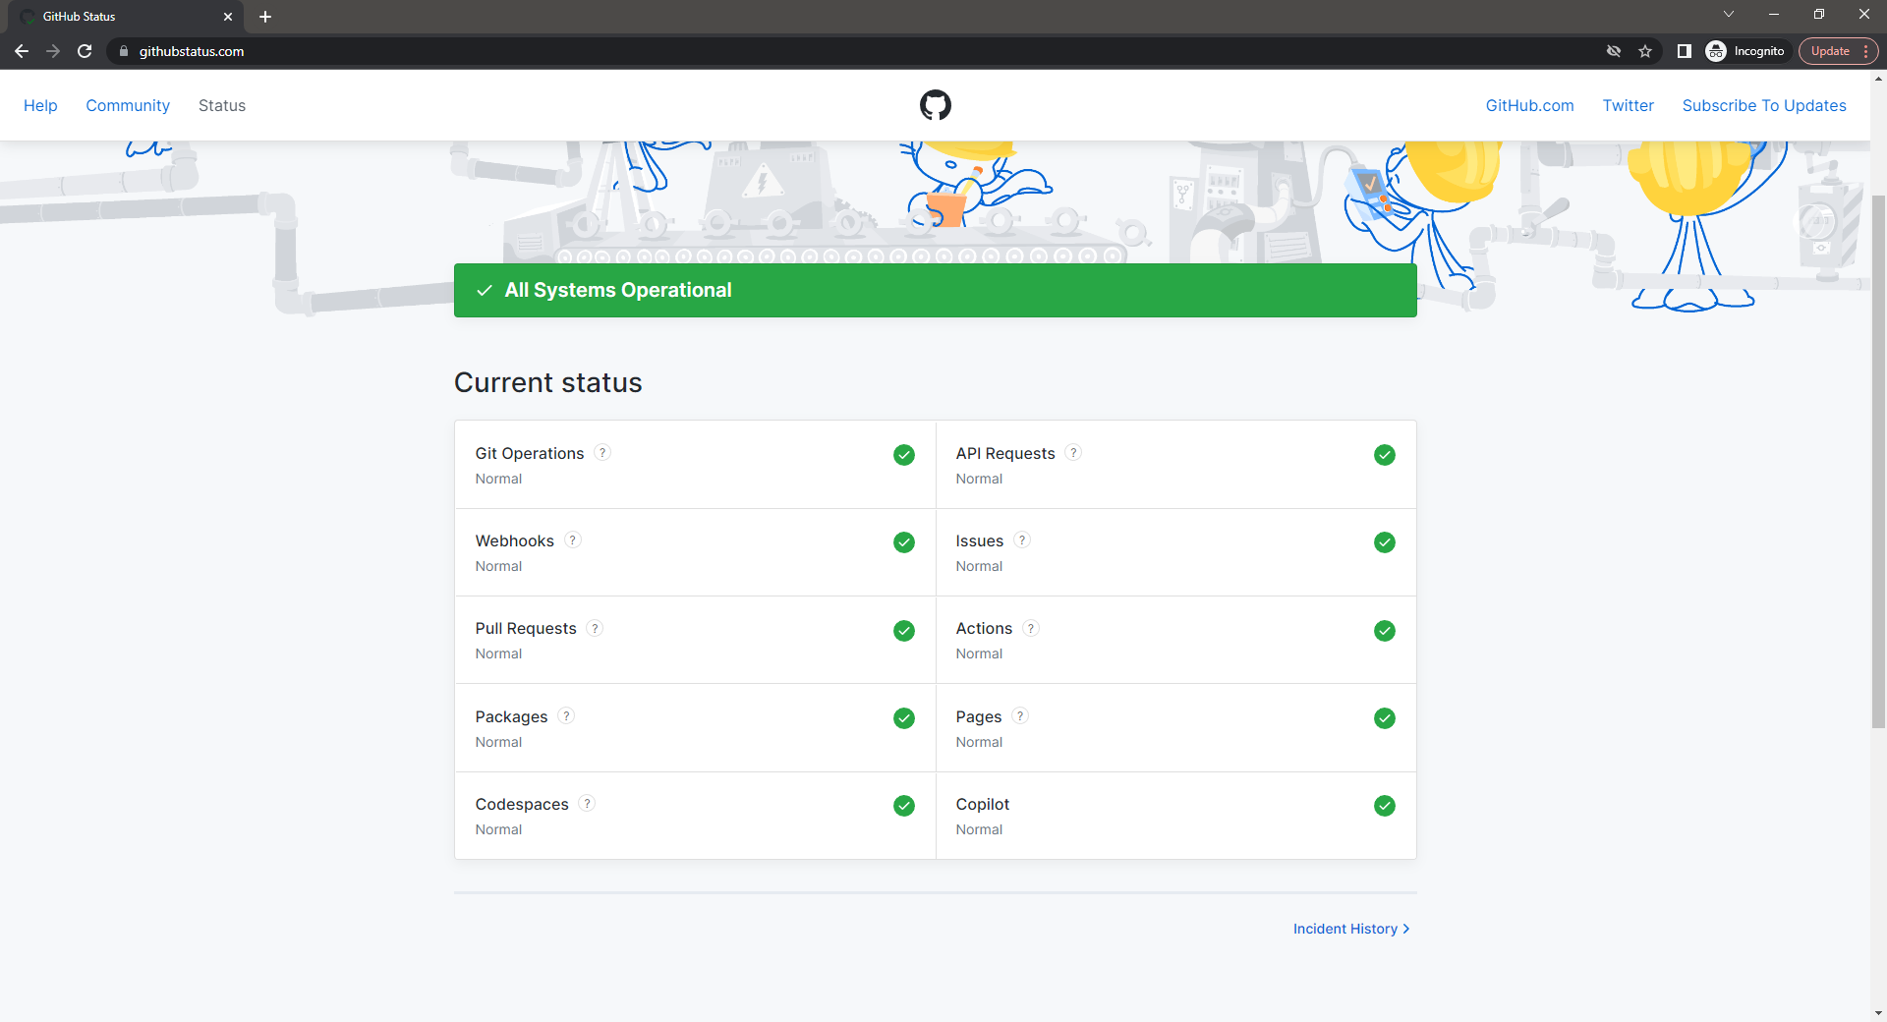Click Pages green status checkmark
The image size is (1887, 1022).
[x=1385, y=718]
